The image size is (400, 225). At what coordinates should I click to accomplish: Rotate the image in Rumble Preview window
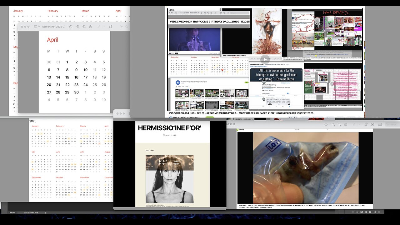pos(366,124)
